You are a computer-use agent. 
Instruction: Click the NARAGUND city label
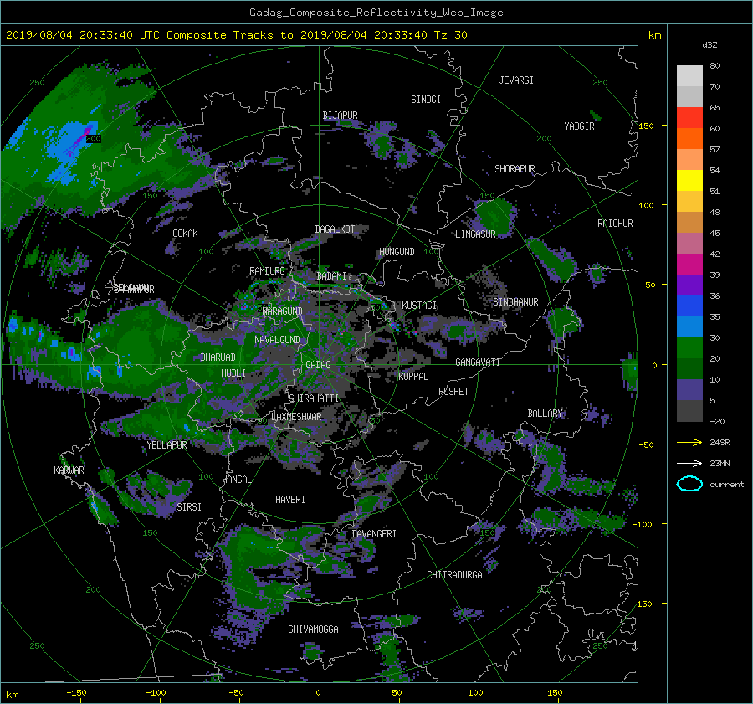click(283, 311)
